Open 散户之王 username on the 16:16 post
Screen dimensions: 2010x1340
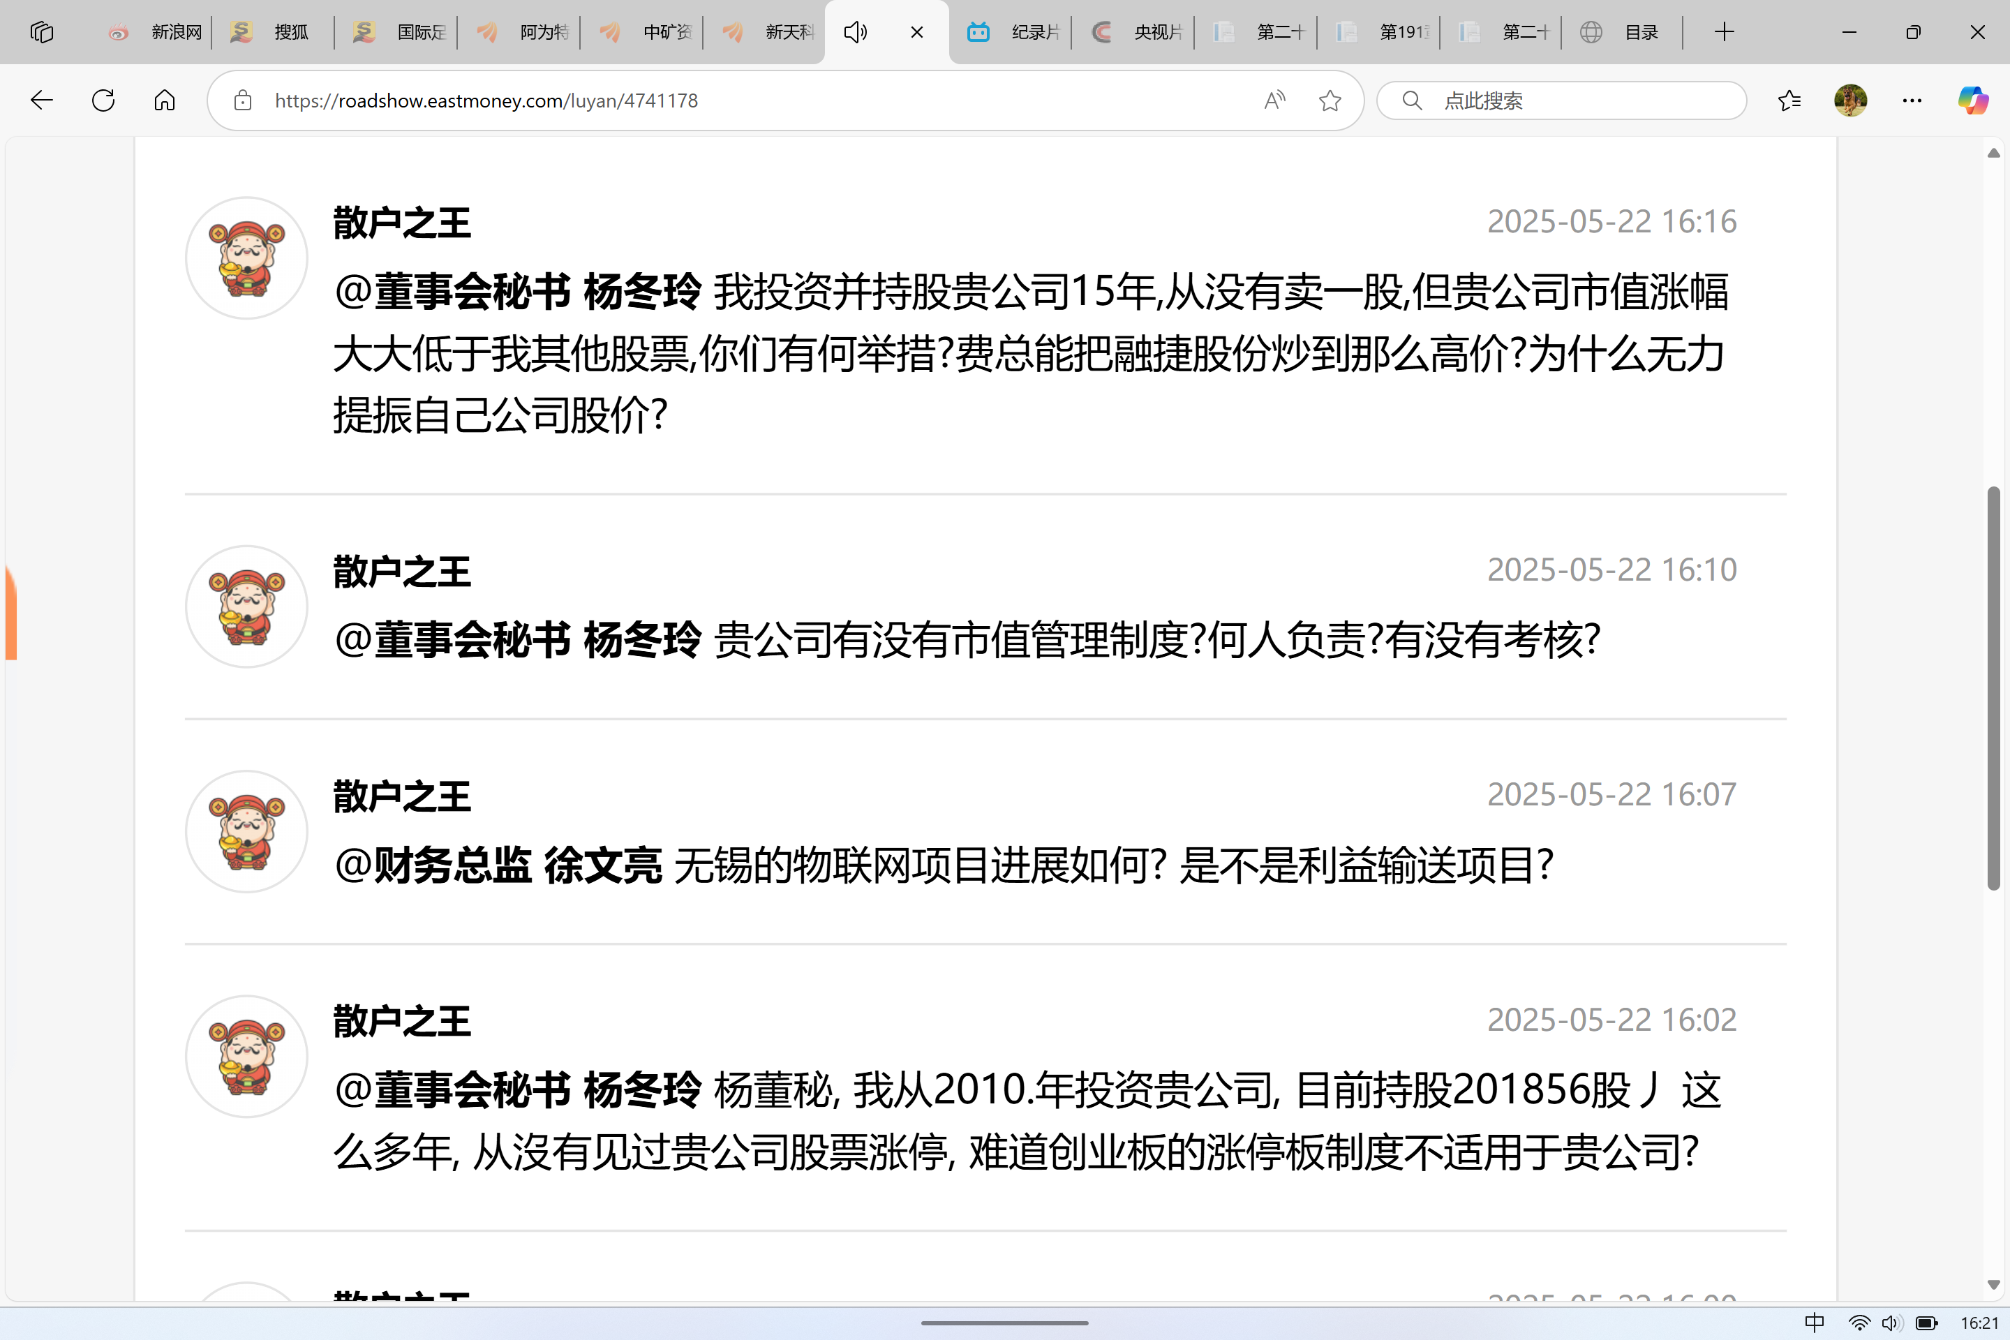pyautogui.click(x=402, y=223)
